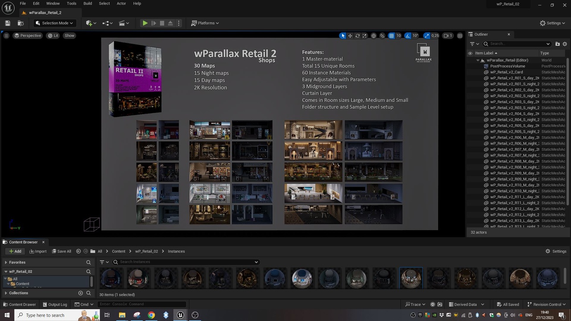Viewport: 571px width, 321px height.
Task: Navigate to wP_Retail_02 breadcrumb folder
Action: pos(146,251)
